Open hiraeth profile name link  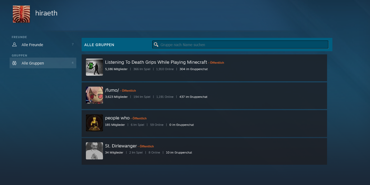[x=46, y=13]
